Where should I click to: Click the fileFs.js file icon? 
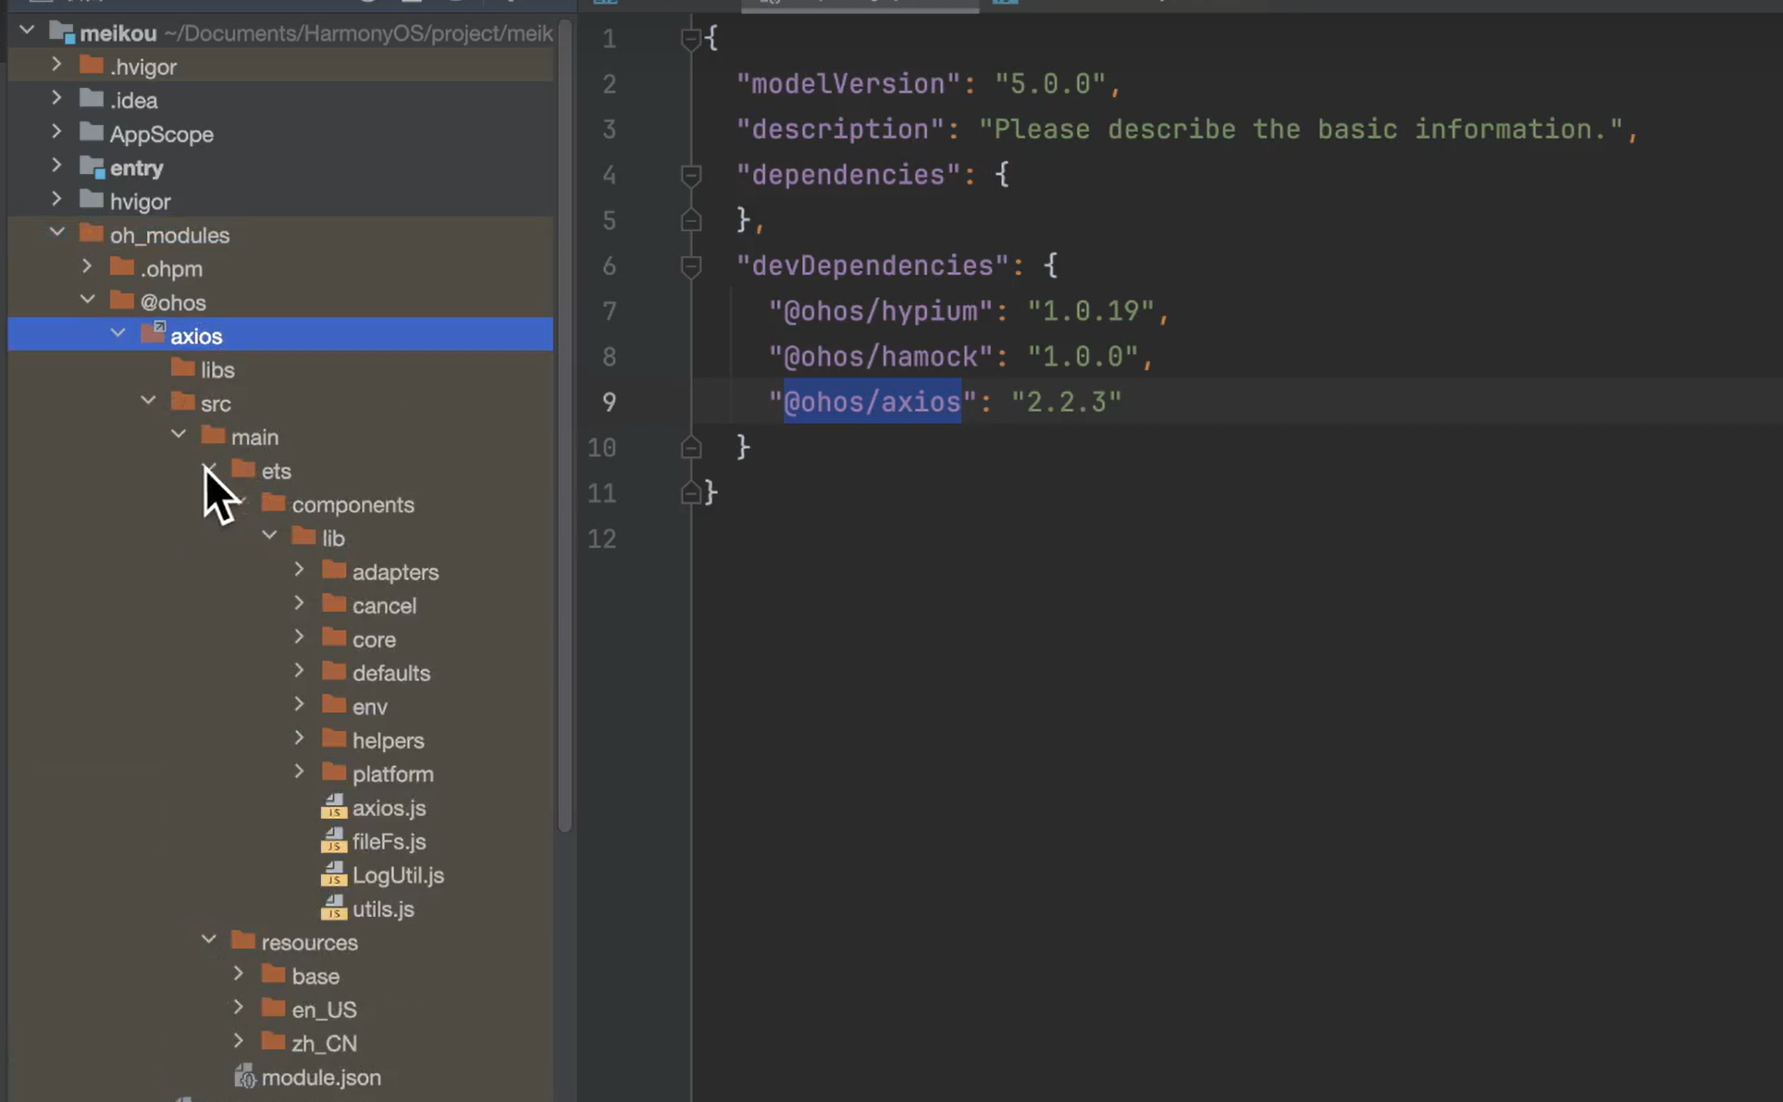tap(333, 840)
